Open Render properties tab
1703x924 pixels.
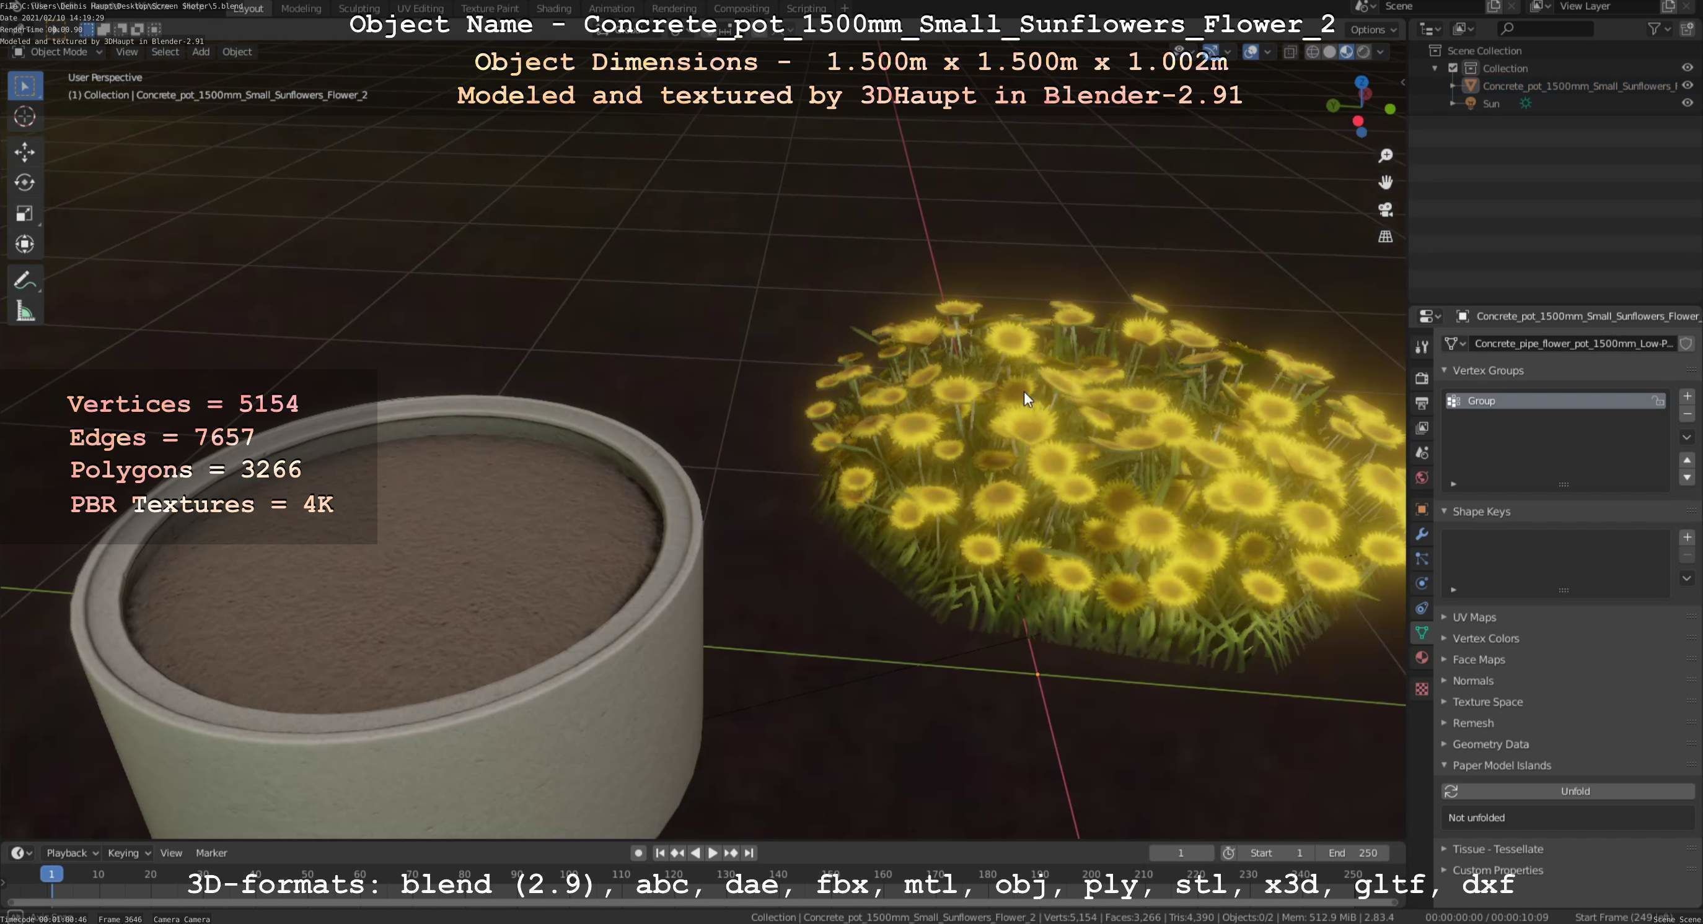(1422, 378)
